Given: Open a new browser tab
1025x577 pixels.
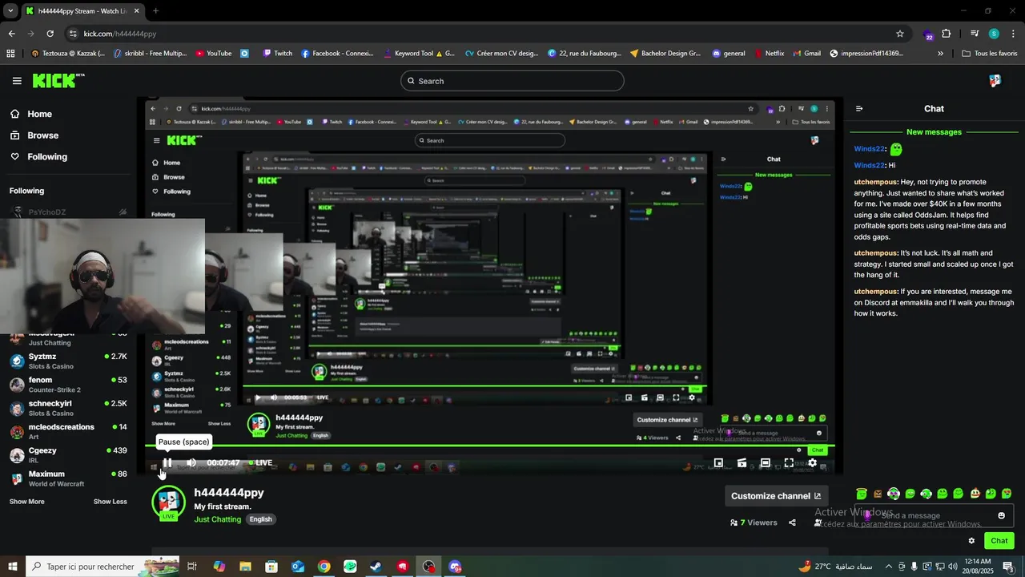Looking at the screenshot, I should (155, 11).
